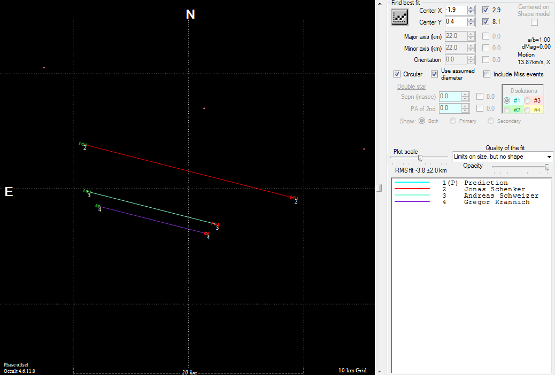Viewport: 555px width, 375px height.
Task: Click the Center Y value field
Action: [x=456, y=21]
